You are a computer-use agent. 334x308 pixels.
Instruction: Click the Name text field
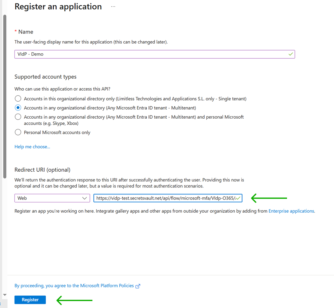pyautogui.click(x=151, y=54)
